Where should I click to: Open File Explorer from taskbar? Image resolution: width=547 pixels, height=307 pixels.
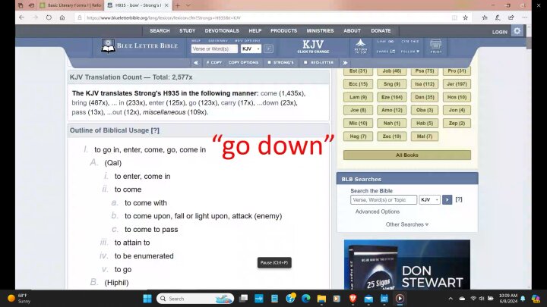tap(321, 299)
